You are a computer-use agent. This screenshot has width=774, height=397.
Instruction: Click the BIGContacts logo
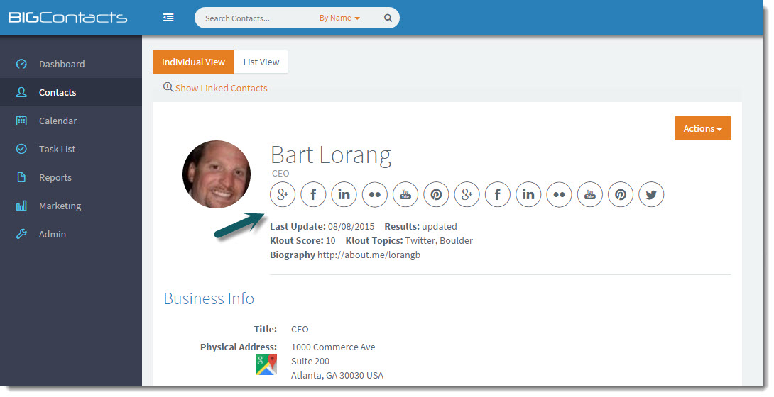(67, 18)
